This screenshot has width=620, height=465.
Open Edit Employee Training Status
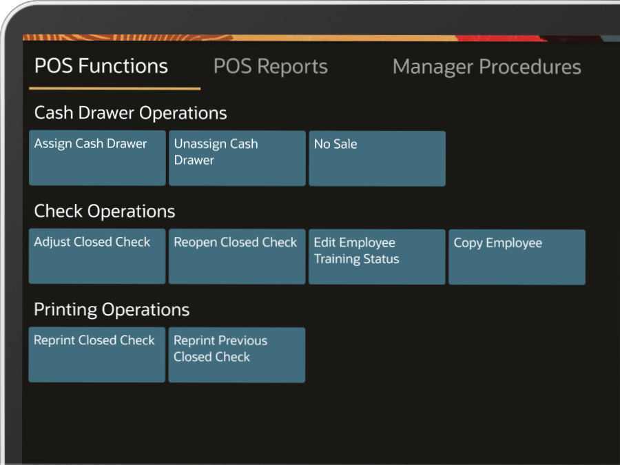(378, 257)
